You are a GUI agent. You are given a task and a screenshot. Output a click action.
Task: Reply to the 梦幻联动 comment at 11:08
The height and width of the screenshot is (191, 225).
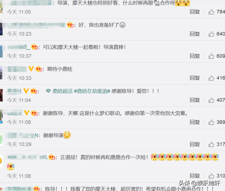(x=195, y=122)
